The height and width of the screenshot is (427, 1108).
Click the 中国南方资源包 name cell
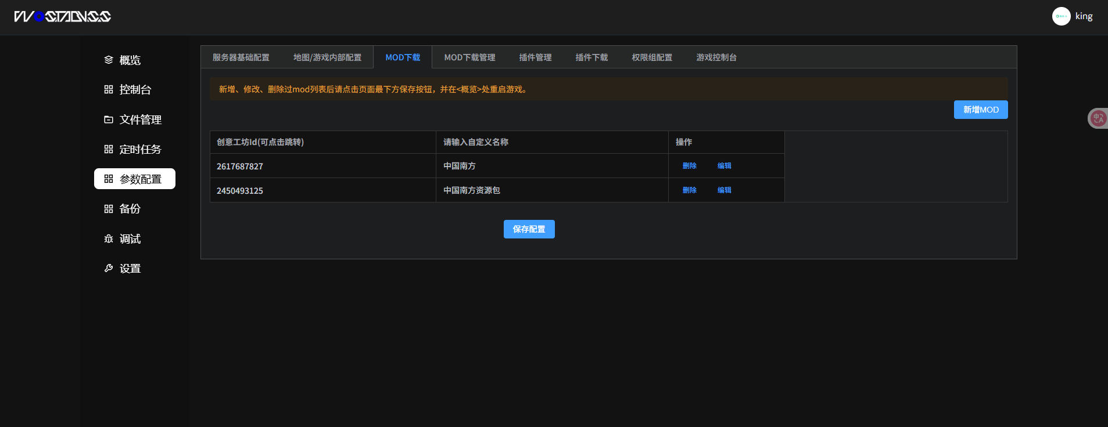point(552,190)
